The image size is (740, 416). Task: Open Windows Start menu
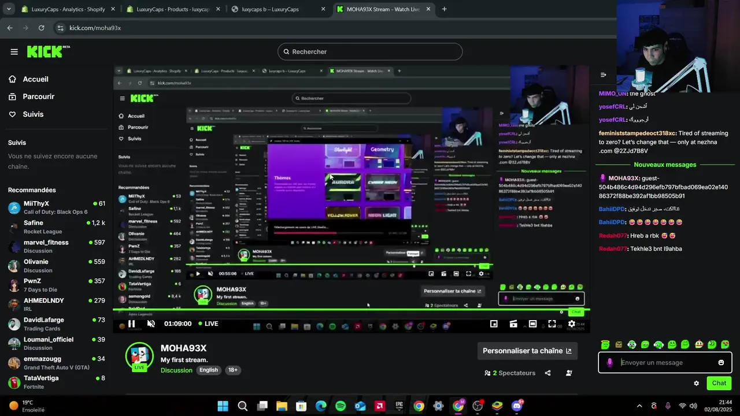[223, 406]
